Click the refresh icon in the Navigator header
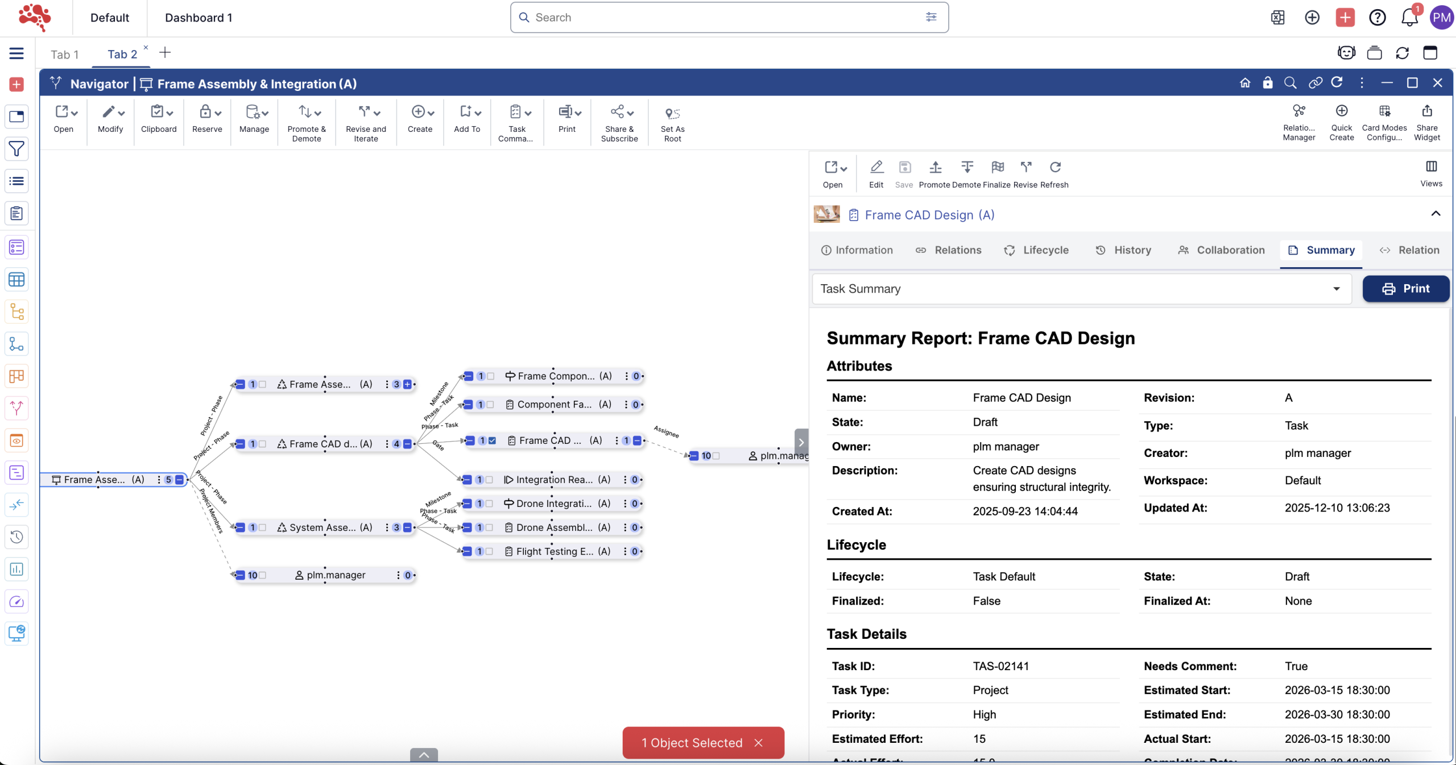The image size is (1456, 765). click(x=1337, y=83)
